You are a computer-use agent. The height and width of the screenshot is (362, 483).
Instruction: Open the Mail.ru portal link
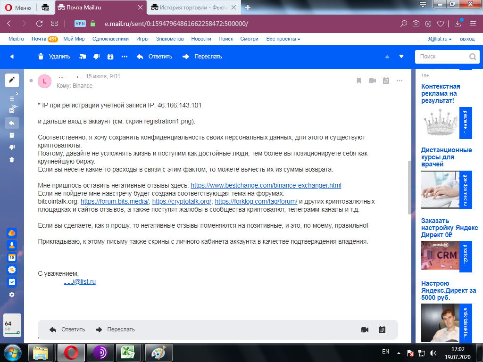(16, 39)
